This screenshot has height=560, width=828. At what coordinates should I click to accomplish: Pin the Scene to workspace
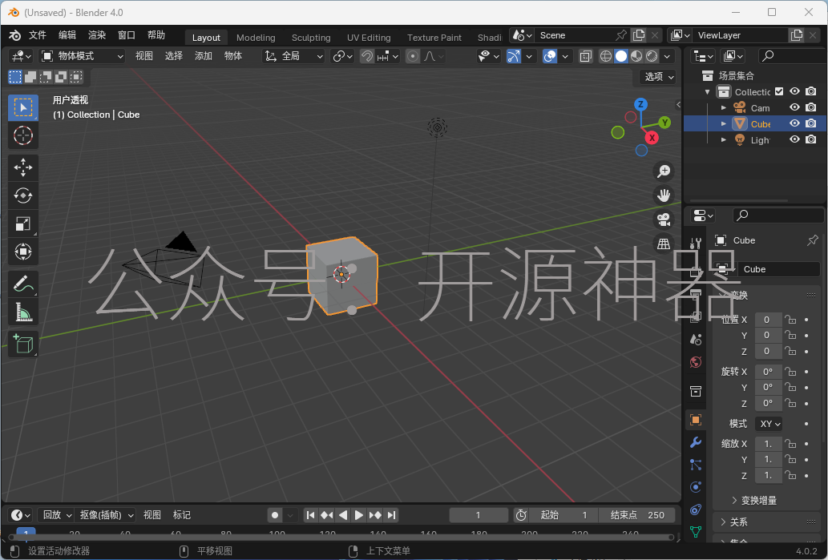[x=621, y=35]
